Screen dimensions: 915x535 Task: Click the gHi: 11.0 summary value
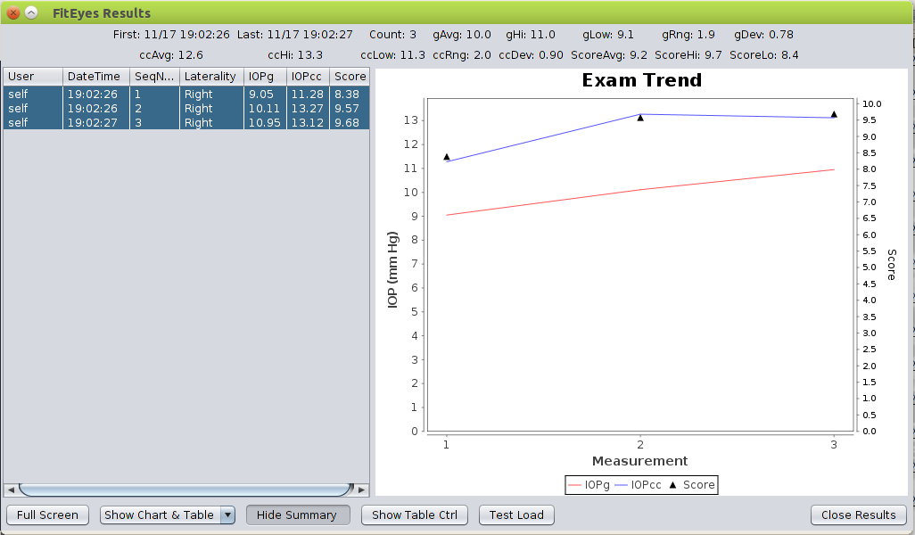click(531, 35)
